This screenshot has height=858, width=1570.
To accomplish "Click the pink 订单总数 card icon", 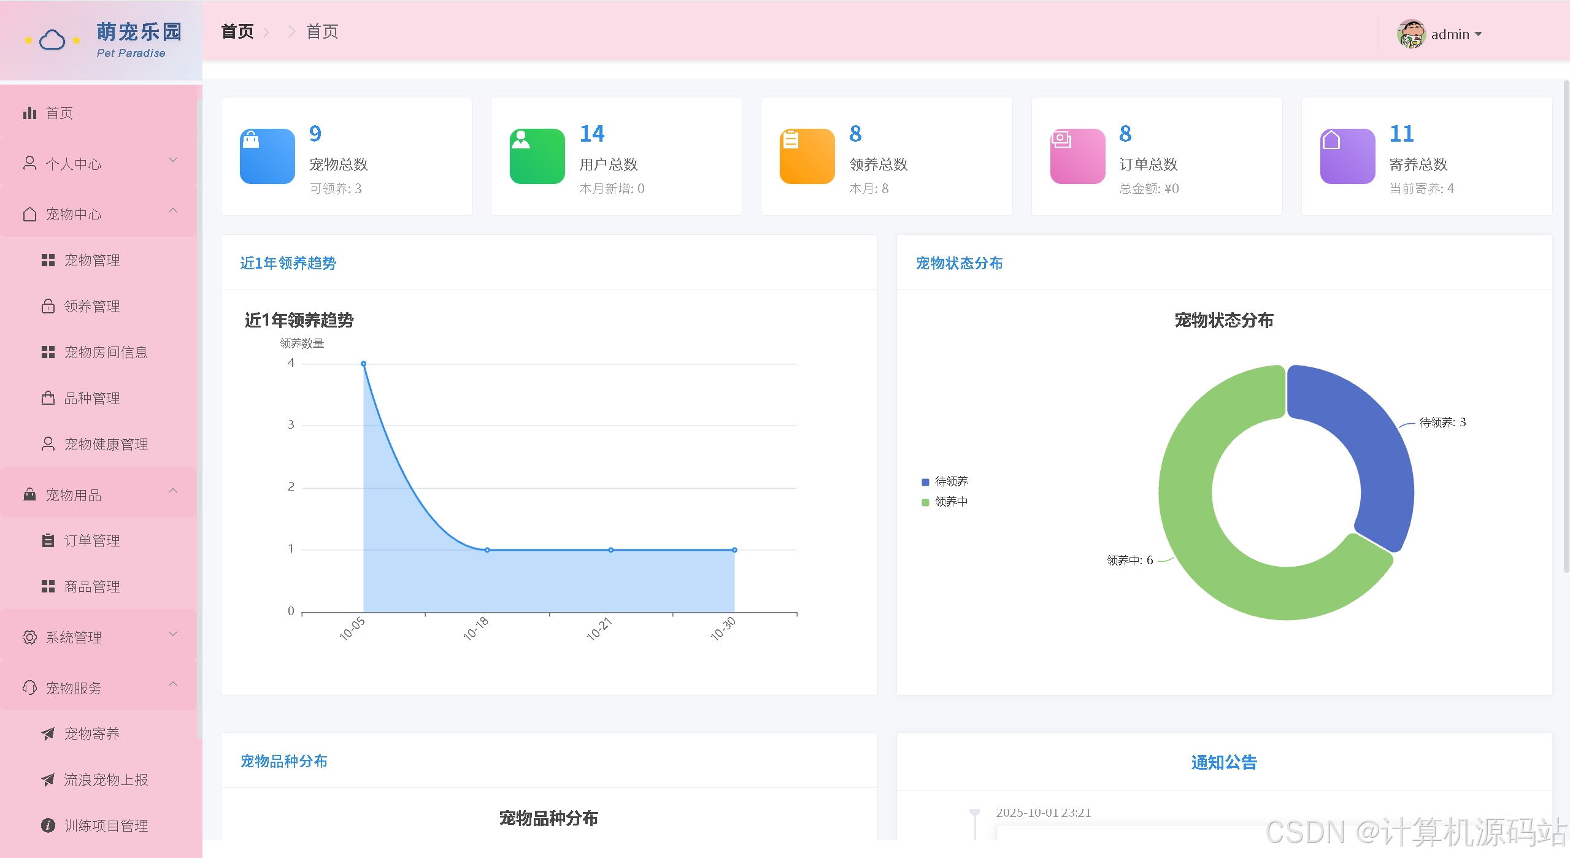I will 1078,156.
